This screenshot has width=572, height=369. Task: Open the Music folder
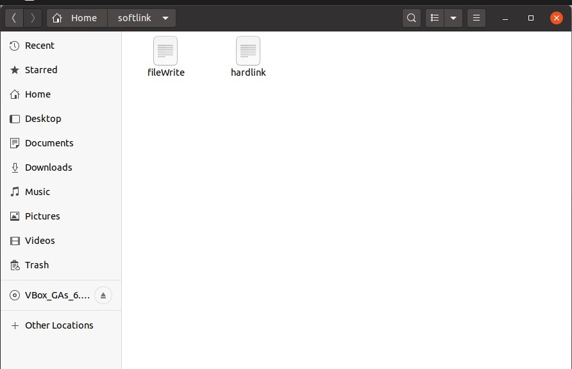click(37, 192)
